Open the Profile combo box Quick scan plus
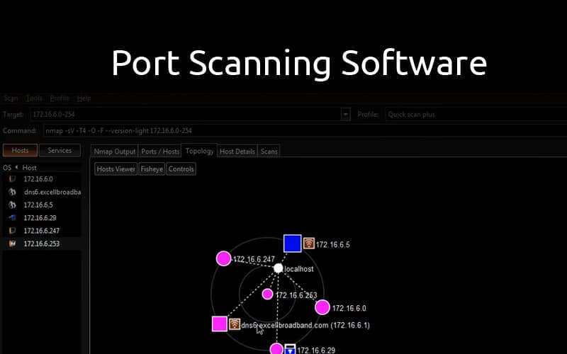The height and width of the screenshot is (354, 567). click(476, 115)
